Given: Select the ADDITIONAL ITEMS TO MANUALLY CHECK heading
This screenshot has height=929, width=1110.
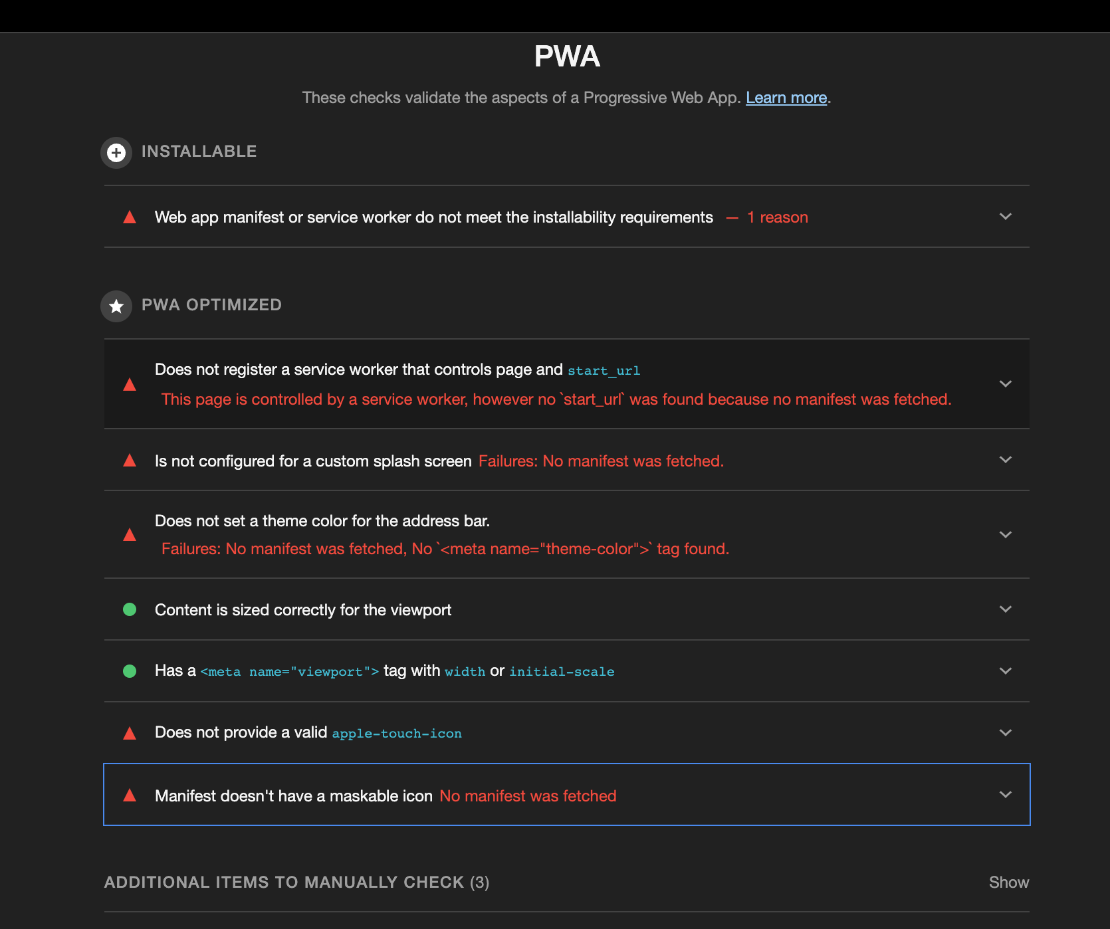Looking at the screenshot, I should coord(296,882).
